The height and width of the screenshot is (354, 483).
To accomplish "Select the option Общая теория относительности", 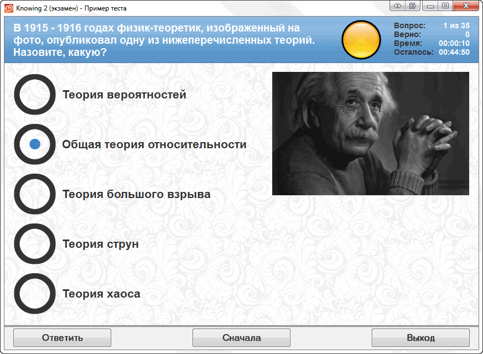I will tap(35, 144).
